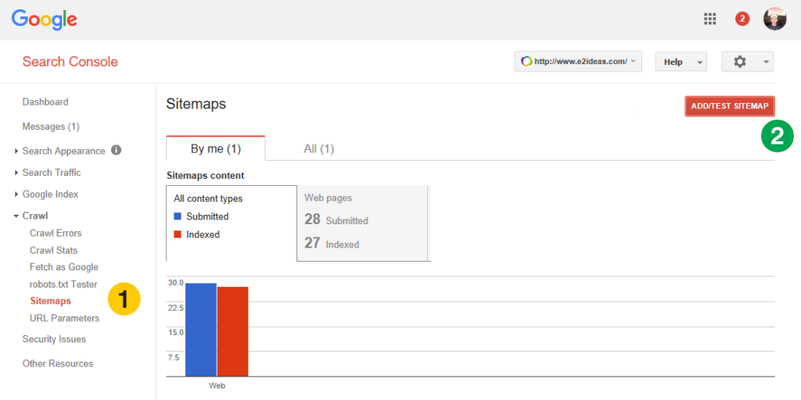The image size is (801, 400).
Task: Click the e2ideas site favicon
Action: pos(526,62)
